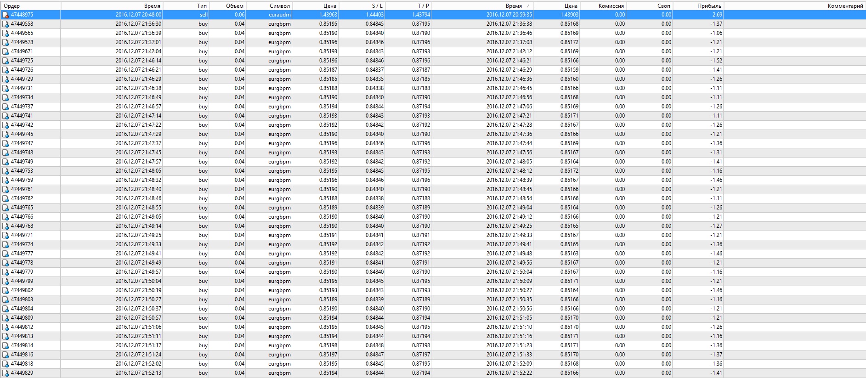This screenshot has width=866, height=378.
Task: Click the order icon for 47449753
Action: (6, 171)
